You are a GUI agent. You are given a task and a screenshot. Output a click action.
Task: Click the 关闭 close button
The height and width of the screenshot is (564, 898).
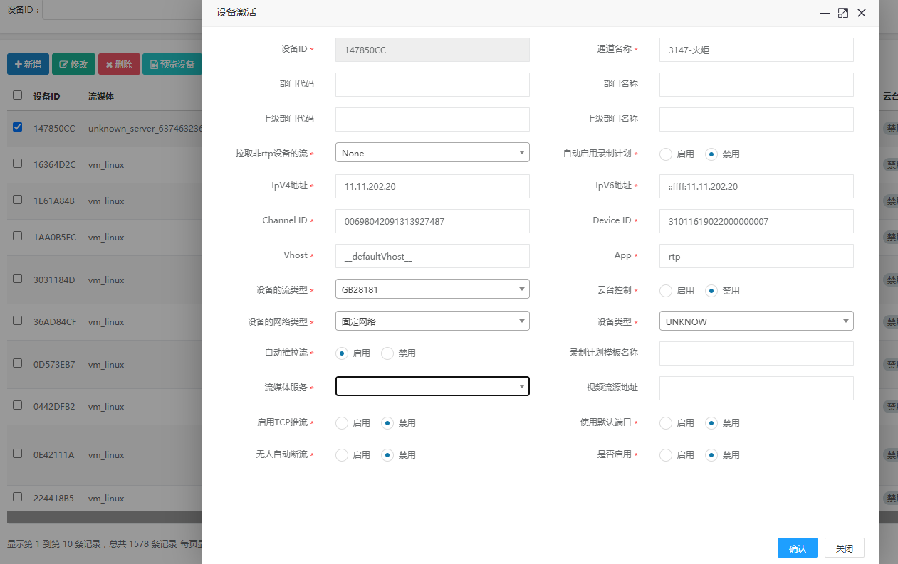pyautogui.click(x=844, y=548)
